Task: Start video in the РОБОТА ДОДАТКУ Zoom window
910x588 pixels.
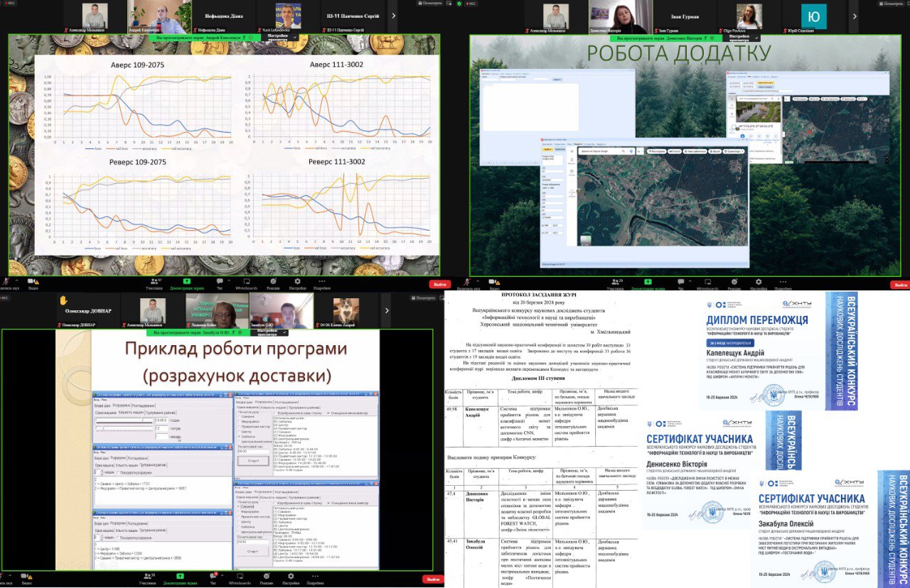Action: tap(494, 283)
